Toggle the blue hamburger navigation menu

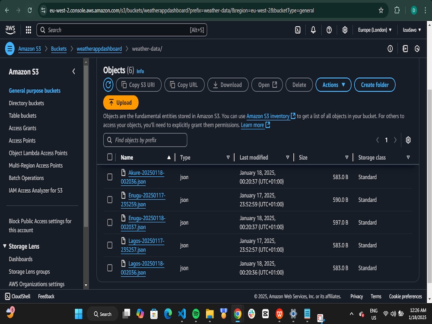tap(10, 49)
